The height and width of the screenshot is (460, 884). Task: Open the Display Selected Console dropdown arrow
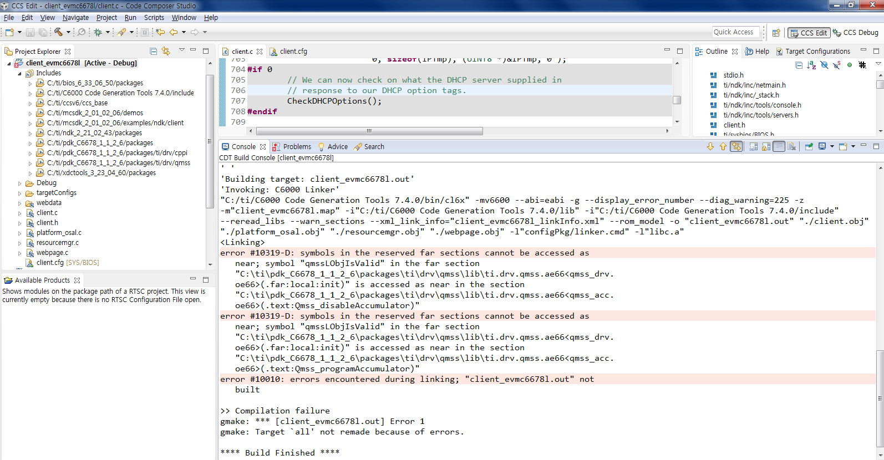coord(832,146)
